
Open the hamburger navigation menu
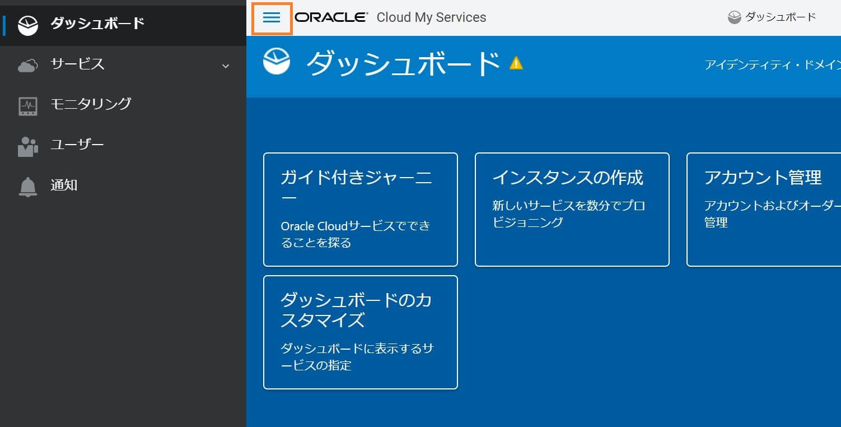(x=272, y=18)
